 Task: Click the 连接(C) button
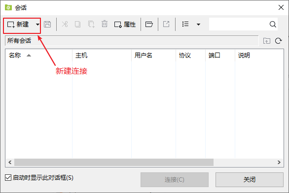tap(175, 180)
